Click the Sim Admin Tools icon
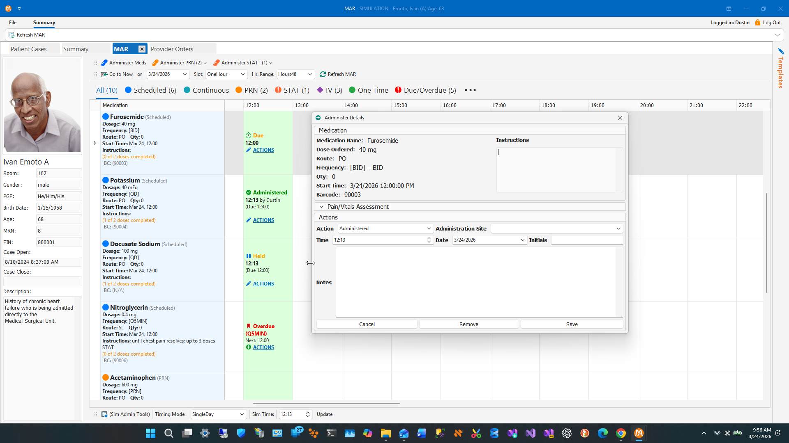This screenshot has width=789, height=443. click(104, 414)
